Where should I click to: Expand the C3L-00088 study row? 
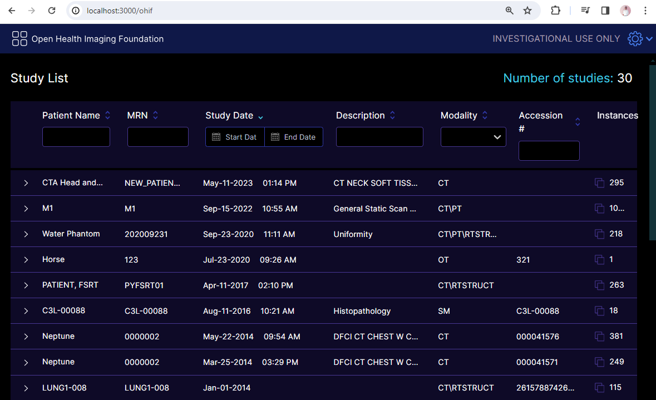tap(26, 311)
